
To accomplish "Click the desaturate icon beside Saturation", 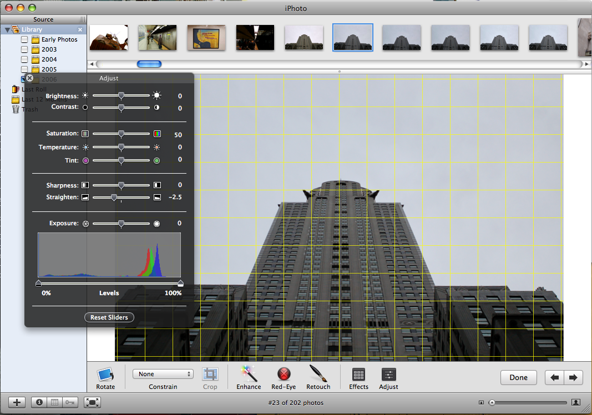I will [85, 134].
